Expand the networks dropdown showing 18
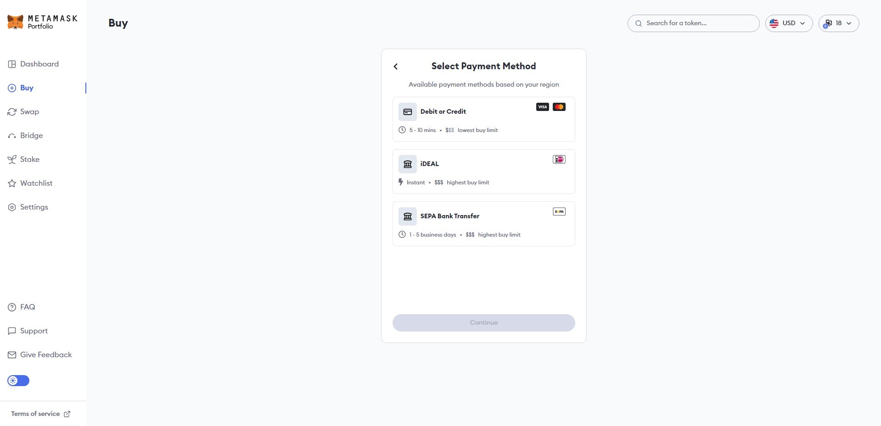 click(x=838, y=23)
